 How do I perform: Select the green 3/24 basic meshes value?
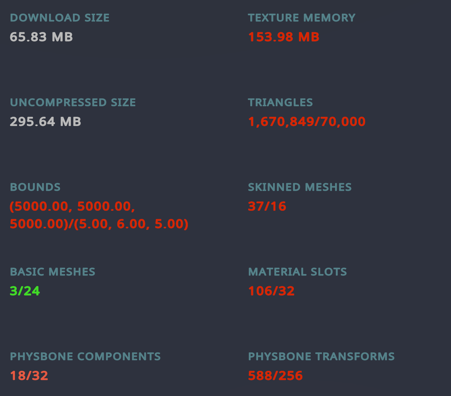[25, 291]
